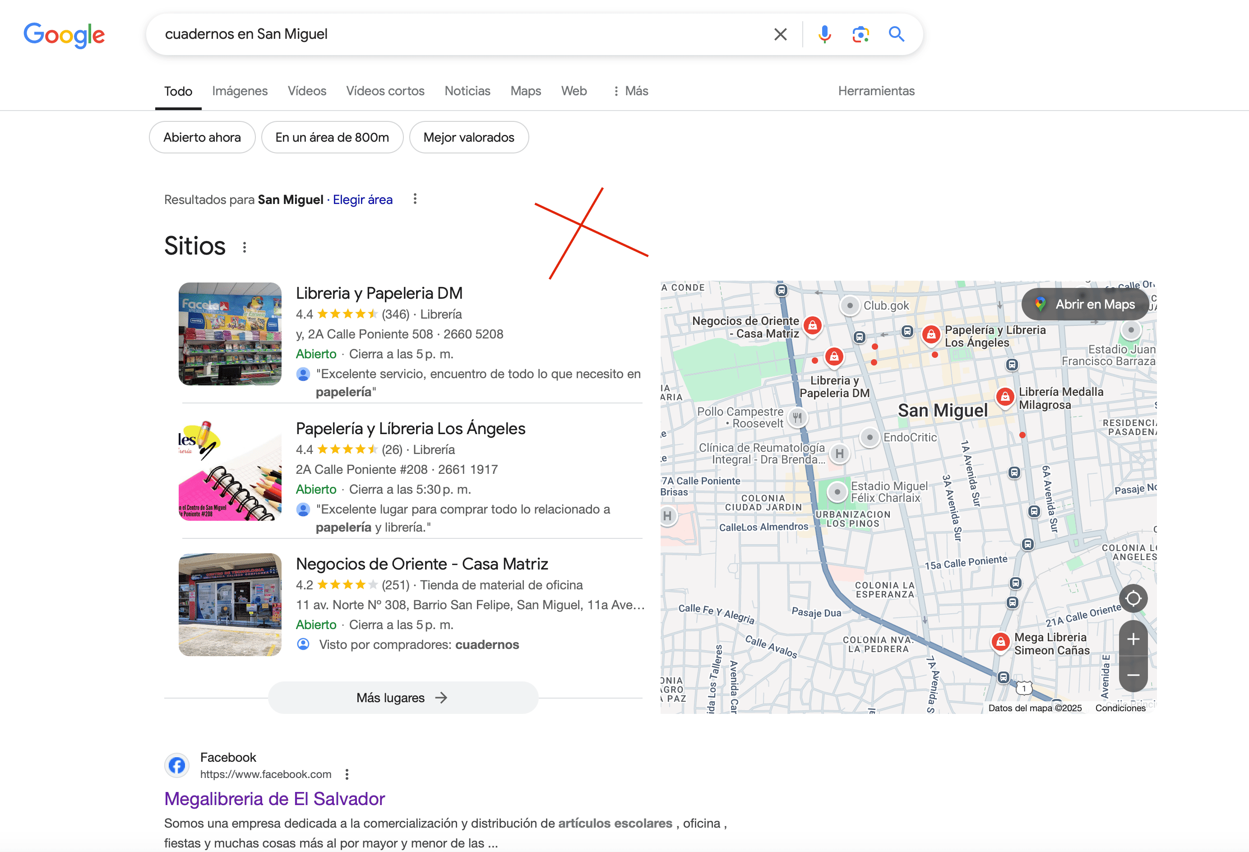The height and width of the screenshot is (852, 1249).
Task: Open options for the Facebook result
Action: click(x=347, y=774)
